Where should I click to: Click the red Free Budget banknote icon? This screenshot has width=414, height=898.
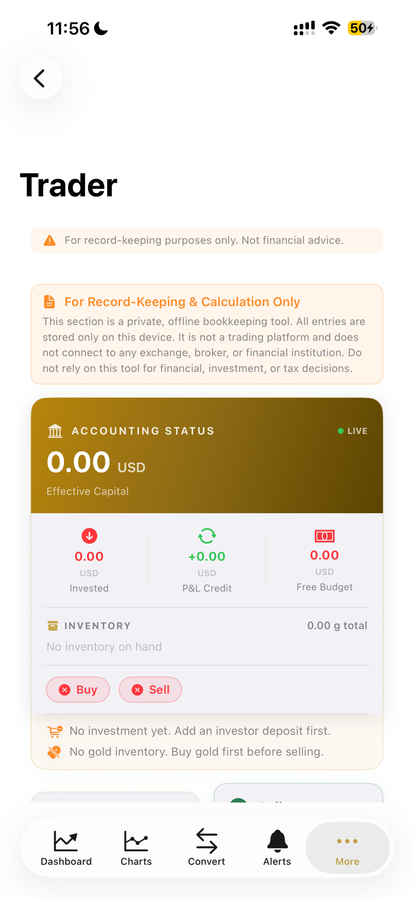pos(325,536)
